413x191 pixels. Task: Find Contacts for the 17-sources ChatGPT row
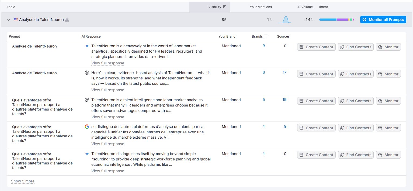pos(356,74)
